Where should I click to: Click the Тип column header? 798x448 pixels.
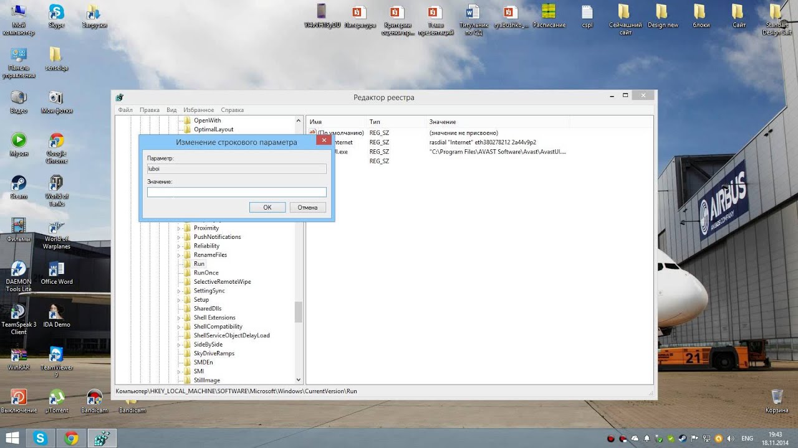[395, 122]
